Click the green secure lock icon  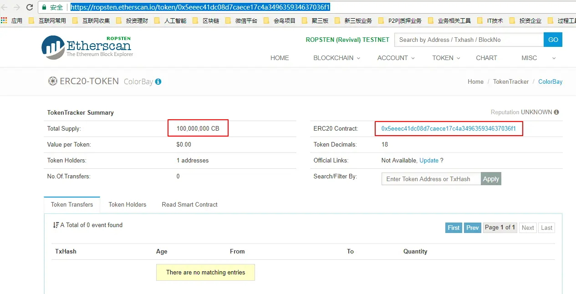(x=44, y=7)
